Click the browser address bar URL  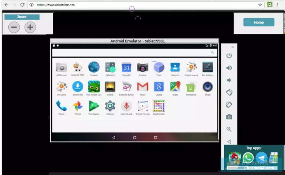click(56, 5)
